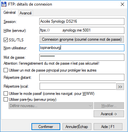The image size is (128, 132).
Task: Click Confirmer to save the connection
Action: 46,127
